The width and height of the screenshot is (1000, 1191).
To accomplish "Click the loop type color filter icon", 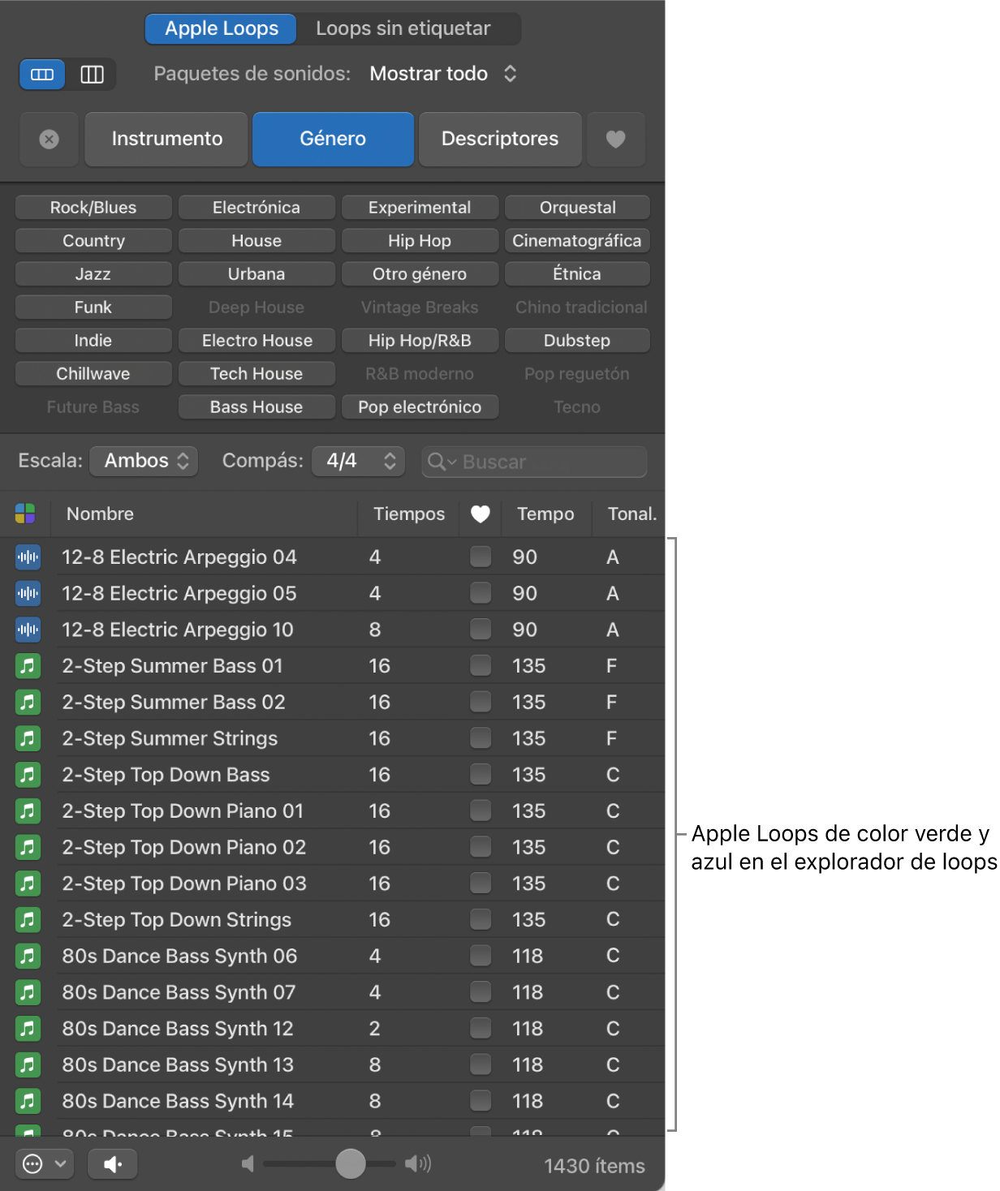I will [25, 514].
